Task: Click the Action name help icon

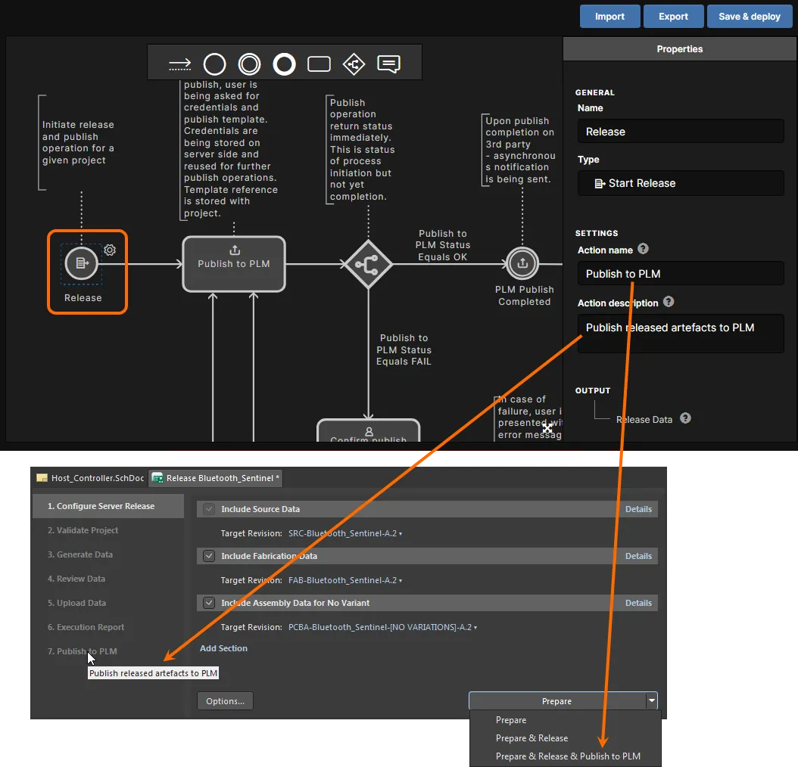Action: (x=642, y=250)
